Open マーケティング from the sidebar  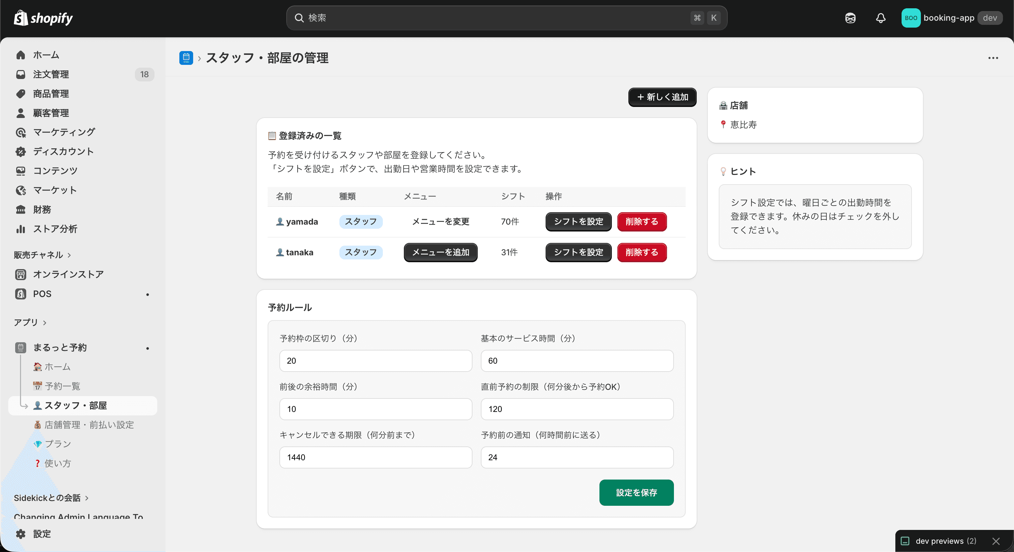tap(64, 132)
